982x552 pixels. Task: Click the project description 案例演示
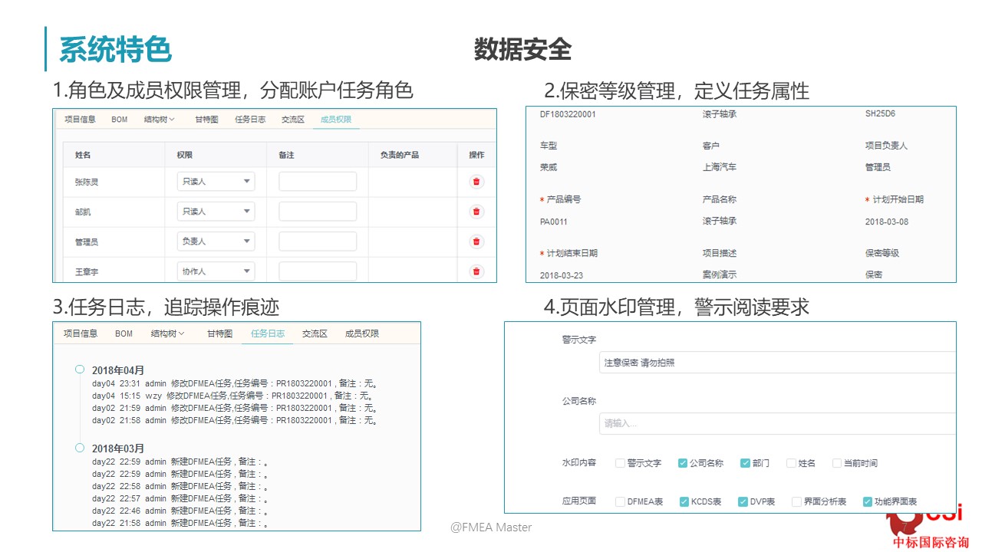point(720,274)
